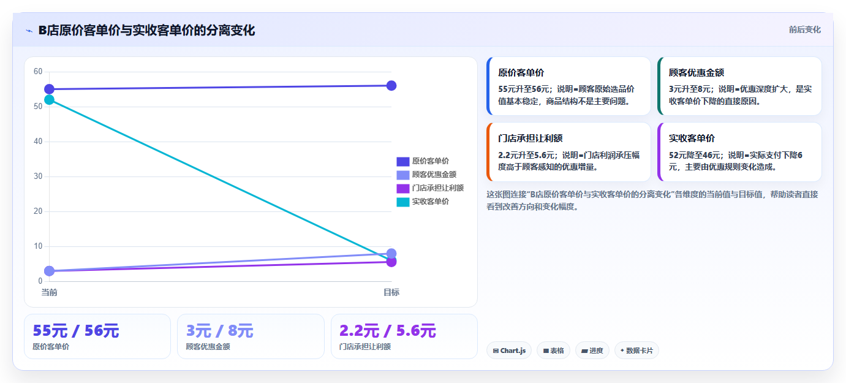846x383 pixels.
Task: Open the 门店承担让利额 explanation card
Action: tap(568, 152)
